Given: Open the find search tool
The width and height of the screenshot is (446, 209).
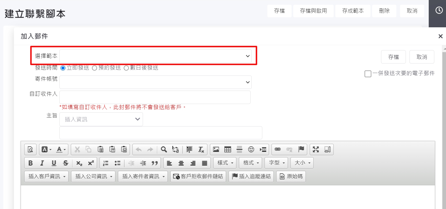Looking at the screenshot, I should pos(164,150).
